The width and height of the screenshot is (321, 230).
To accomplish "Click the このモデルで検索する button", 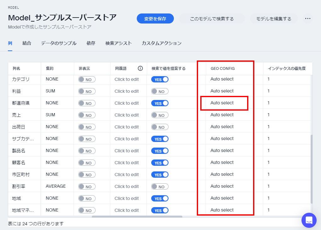I will click(x=212, y=19).
